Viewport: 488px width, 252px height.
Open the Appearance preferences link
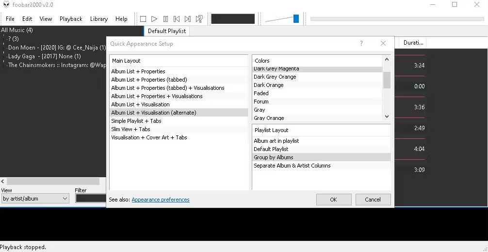pos(161,200)
